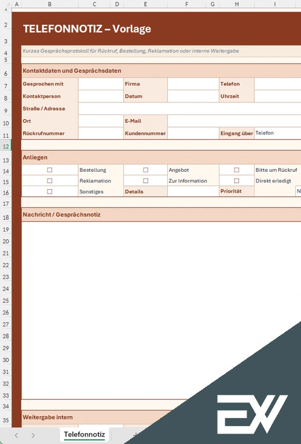Image resolution: width=301 pixels, height=444 pixels.
Task: Check the Bestellung checkbox
Action: 50,170
